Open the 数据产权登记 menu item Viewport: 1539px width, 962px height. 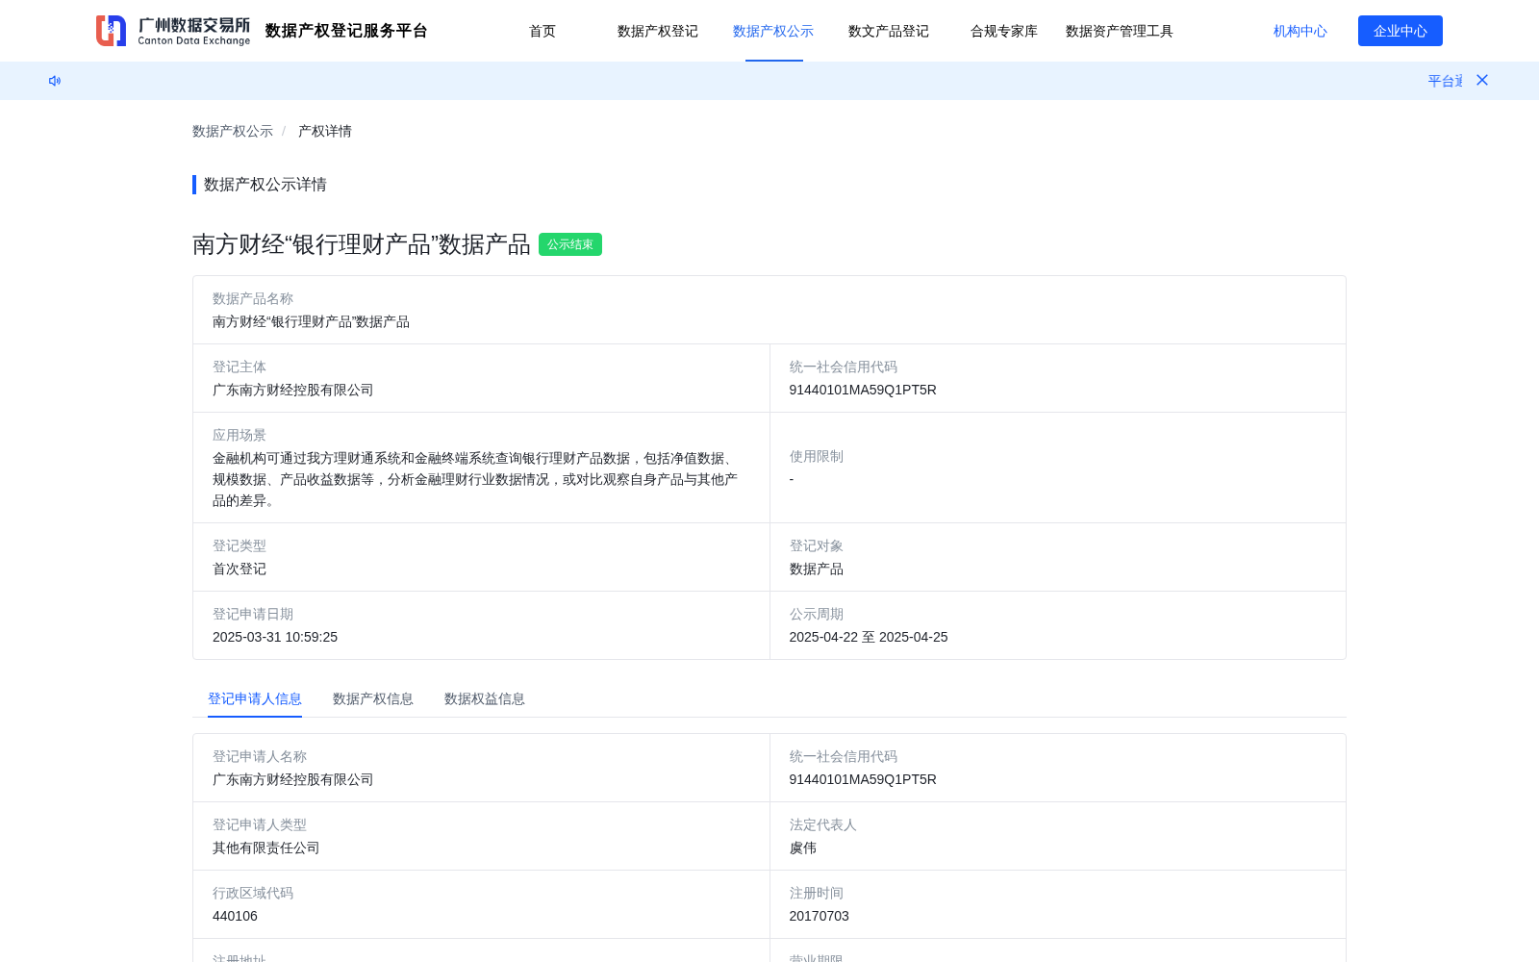pos(658,31)
